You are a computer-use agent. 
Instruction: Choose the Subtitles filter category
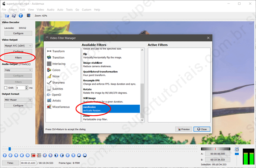coord(58,89)
